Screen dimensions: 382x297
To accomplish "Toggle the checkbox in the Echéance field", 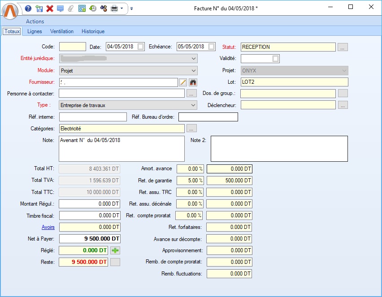I will (x=212, y=47).
